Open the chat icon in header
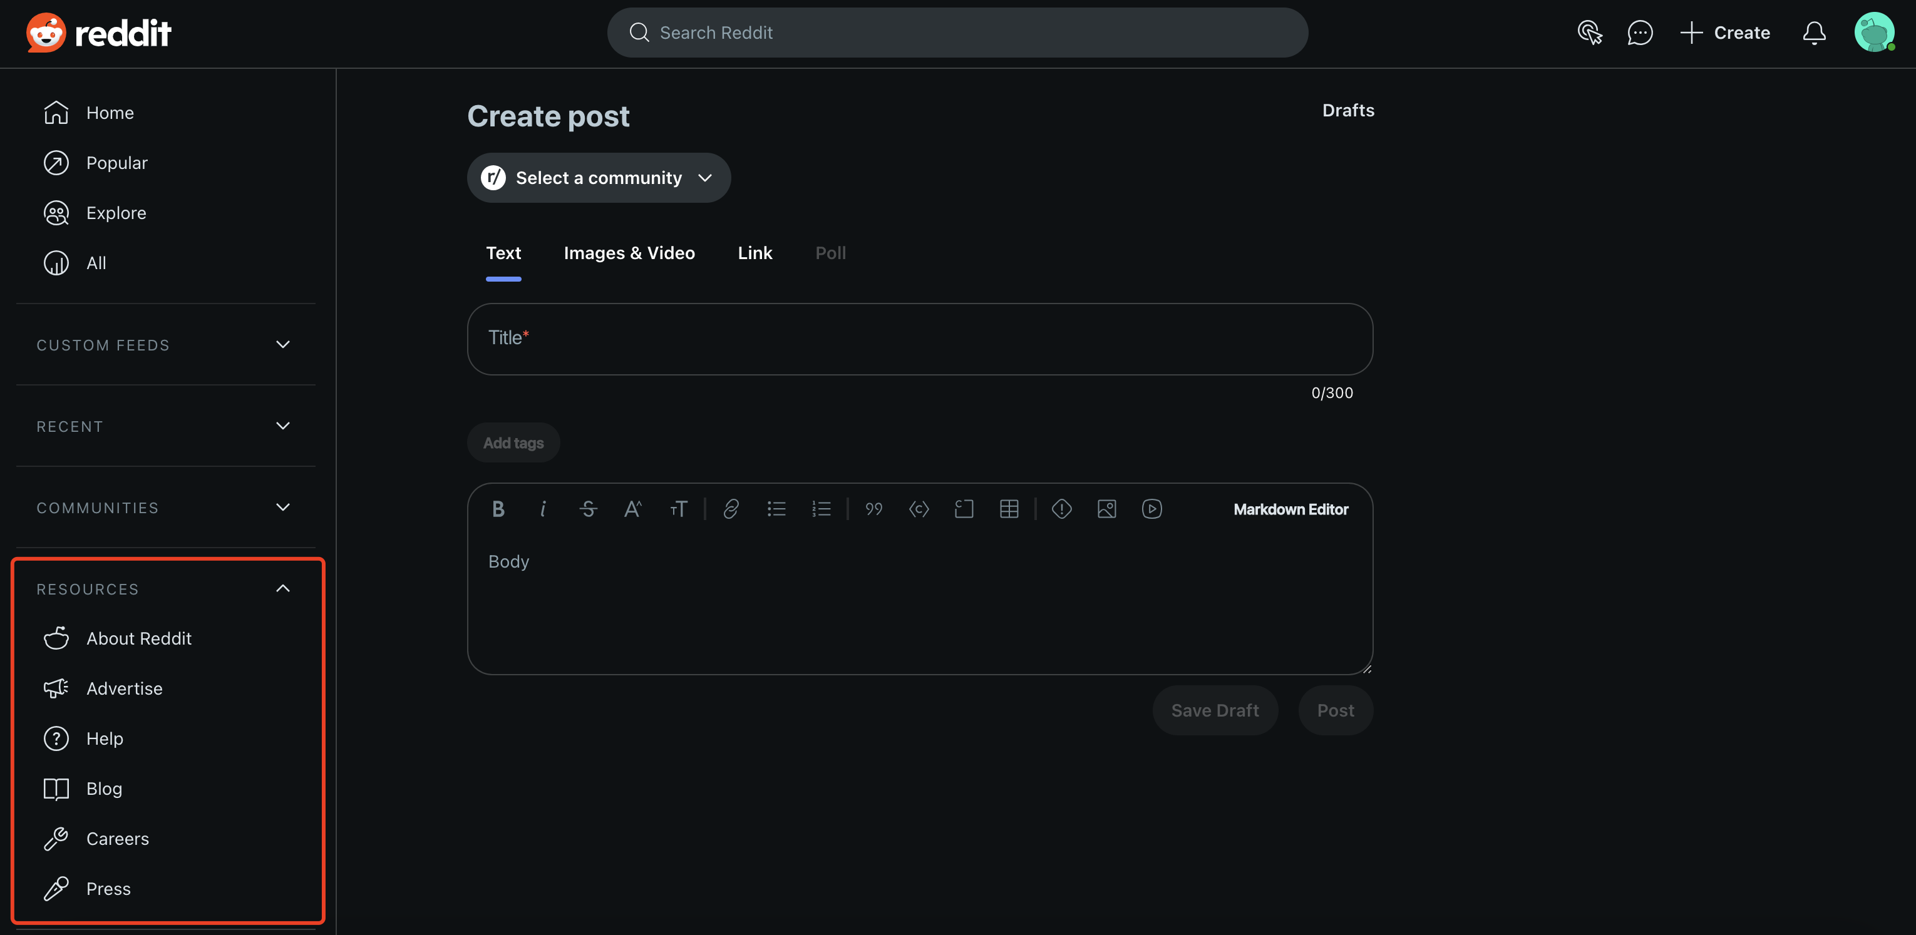Viewport: 1916px width, 935px height. click(x=1639, y=33)
